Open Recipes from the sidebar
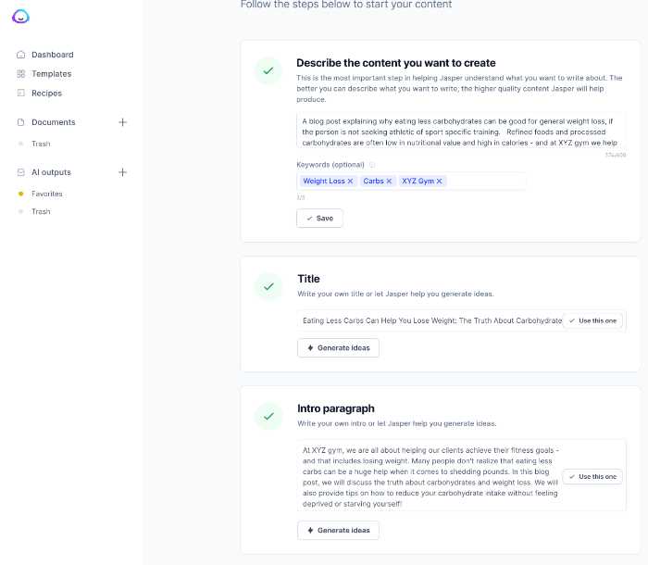648x565 pixels. [46, 94]
